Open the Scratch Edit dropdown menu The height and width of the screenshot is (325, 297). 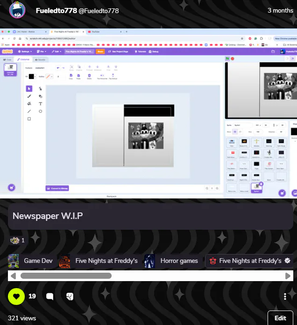pyautogui.click(x=57, y=51)
